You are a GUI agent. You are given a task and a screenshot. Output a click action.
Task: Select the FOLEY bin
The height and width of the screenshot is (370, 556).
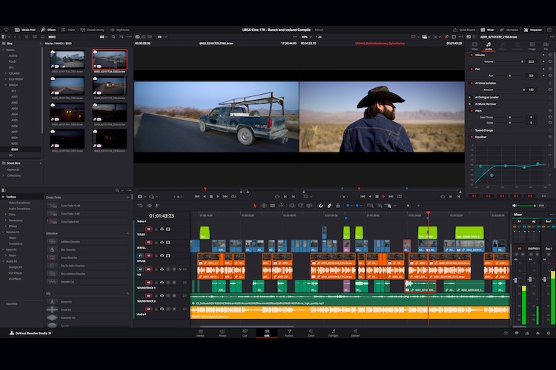click(13, 61)
